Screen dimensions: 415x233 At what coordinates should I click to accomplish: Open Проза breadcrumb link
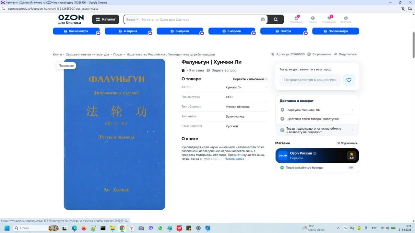coord(118,54)
